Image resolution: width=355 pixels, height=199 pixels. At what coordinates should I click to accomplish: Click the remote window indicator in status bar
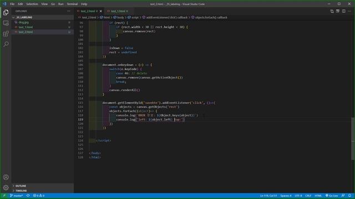click(4, 196)
